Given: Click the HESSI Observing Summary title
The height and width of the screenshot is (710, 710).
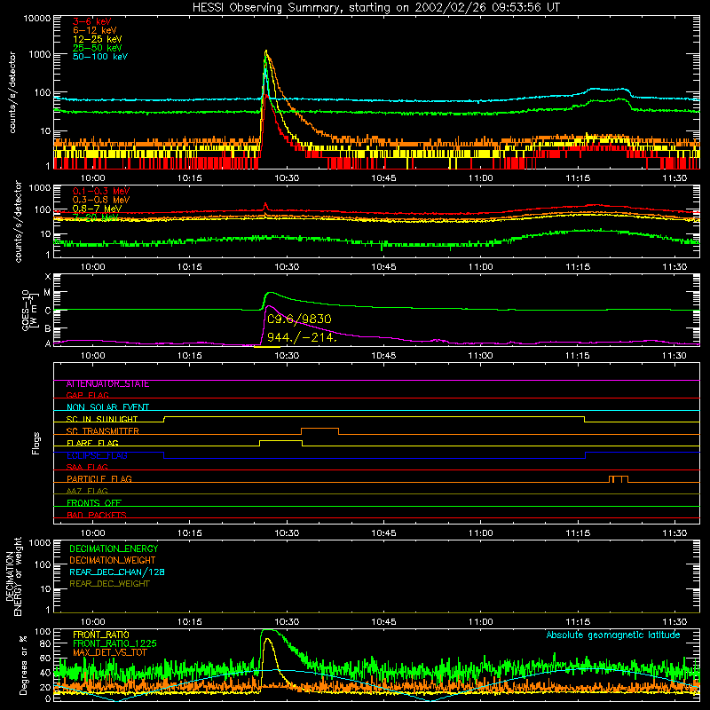Looking at the screenshot, I should [375, 8].
